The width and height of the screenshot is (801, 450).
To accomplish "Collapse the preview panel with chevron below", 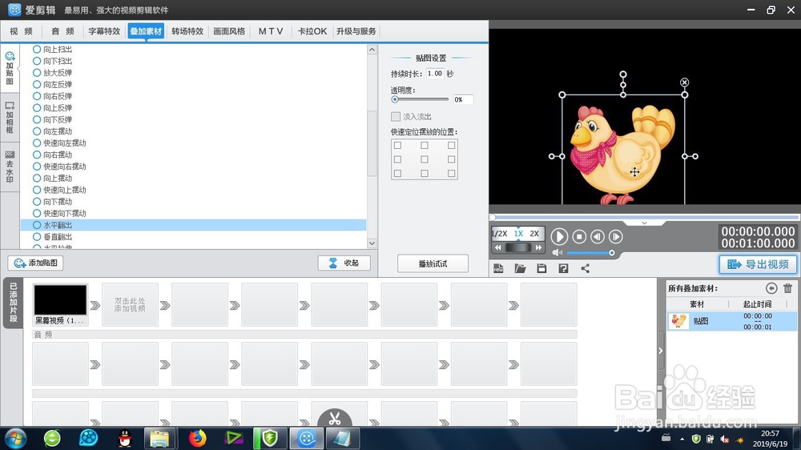I will (x=644, y=223).
